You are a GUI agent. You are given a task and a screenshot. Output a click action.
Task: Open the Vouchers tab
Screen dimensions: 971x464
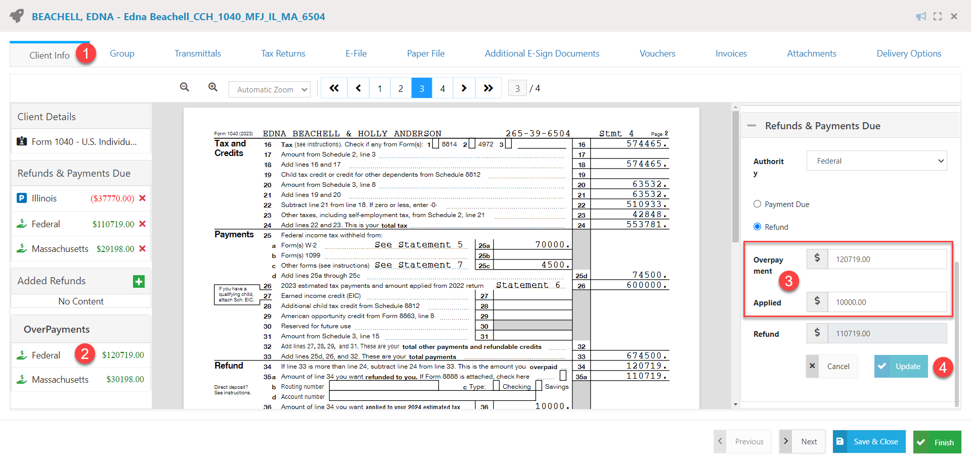657,53
